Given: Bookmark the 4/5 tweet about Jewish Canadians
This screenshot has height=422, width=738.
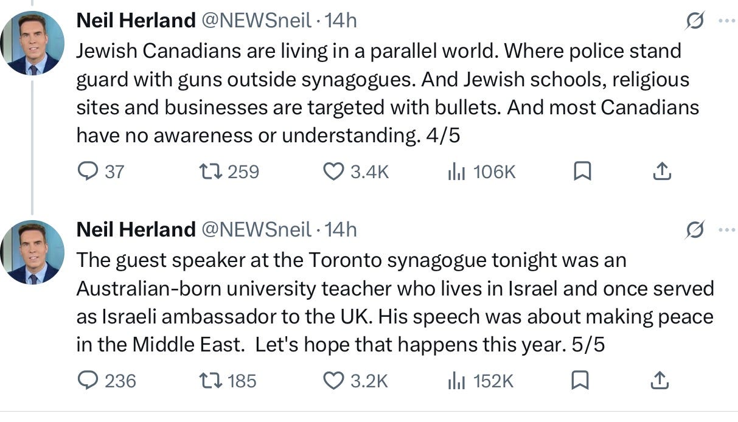Looking at the screenshot, I should (x=582, y=172).
